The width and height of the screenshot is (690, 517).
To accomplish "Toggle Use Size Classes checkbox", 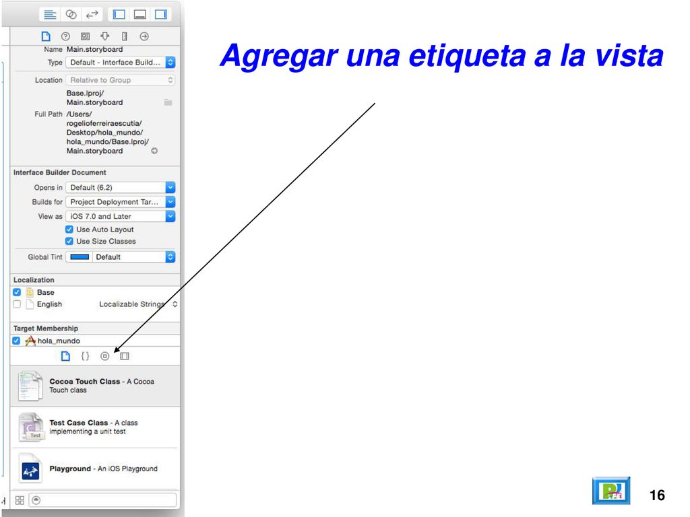I will click(69, 242).
